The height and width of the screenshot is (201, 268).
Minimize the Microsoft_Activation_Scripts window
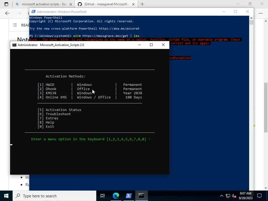pyautogui.click(x=139, y=45)
